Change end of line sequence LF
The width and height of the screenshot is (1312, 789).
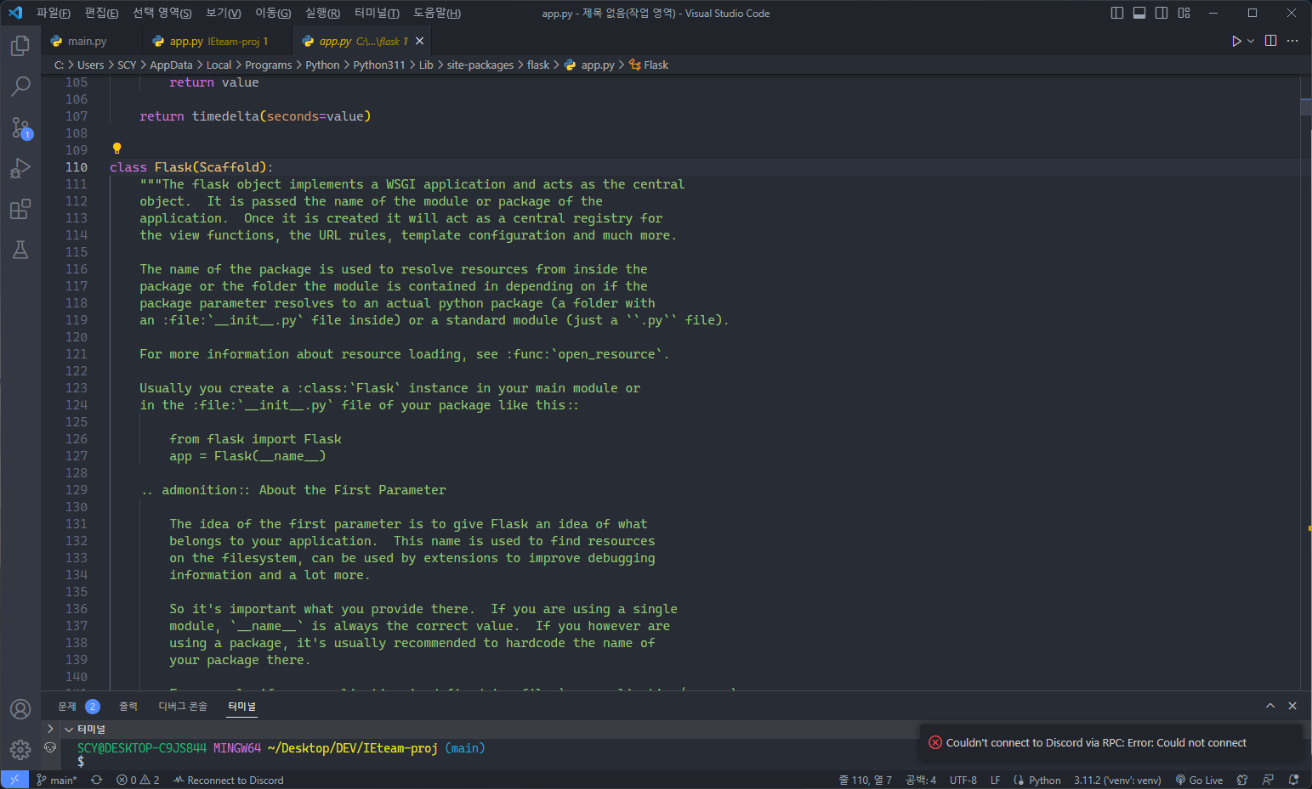[x=995, y=780]
